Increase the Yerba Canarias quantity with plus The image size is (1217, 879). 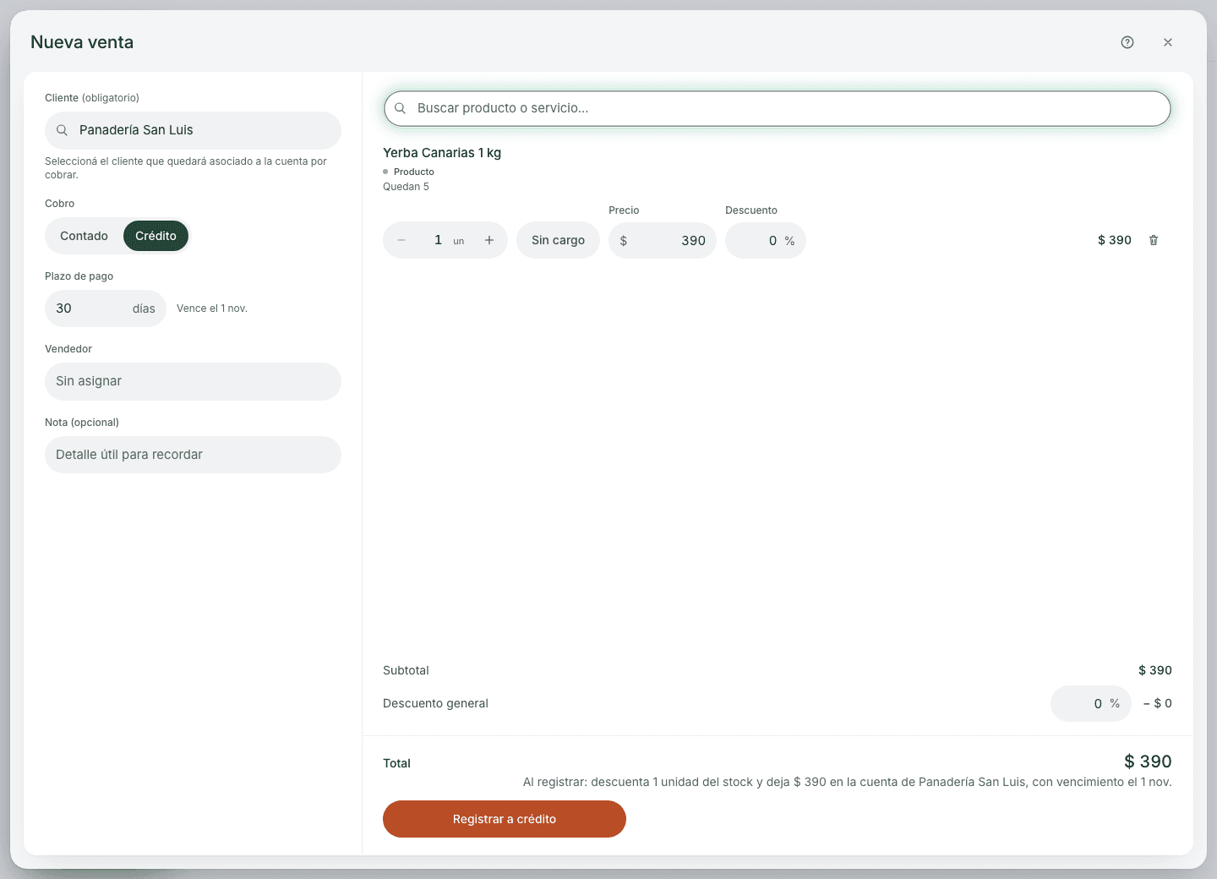click(x=489, y=240)
